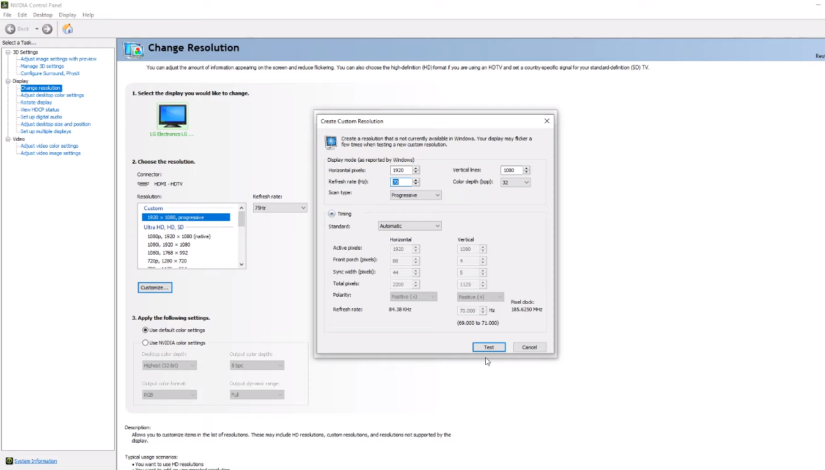825x470 pixels.
Task: Open Output color depth 8 bpc dropdown
Action: point(257,366)
